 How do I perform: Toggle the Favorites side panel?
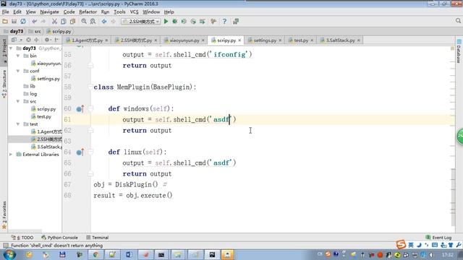point(4,215)
